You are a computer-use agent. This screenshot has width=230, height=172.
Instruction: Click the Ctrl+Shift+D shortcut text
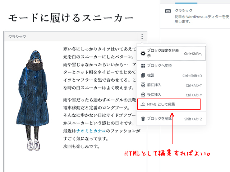click(192, 76)
